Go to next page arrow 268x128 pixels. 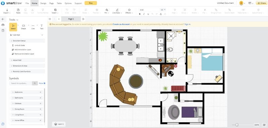(x=59, y=19)
